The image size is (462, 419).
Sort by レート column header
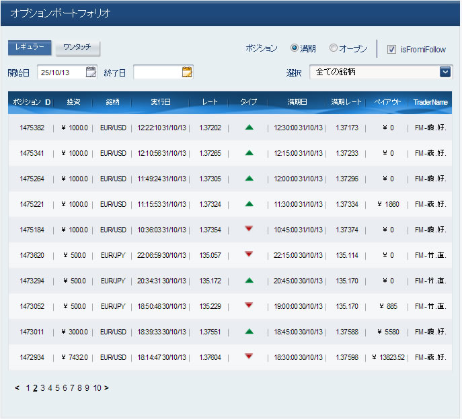click(210, 102)
